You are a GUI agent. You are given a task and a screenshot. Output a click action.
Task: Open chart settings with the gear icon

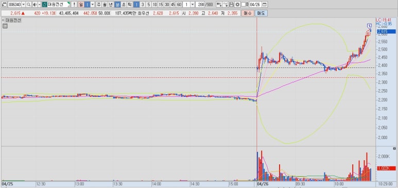pos(237,5)
